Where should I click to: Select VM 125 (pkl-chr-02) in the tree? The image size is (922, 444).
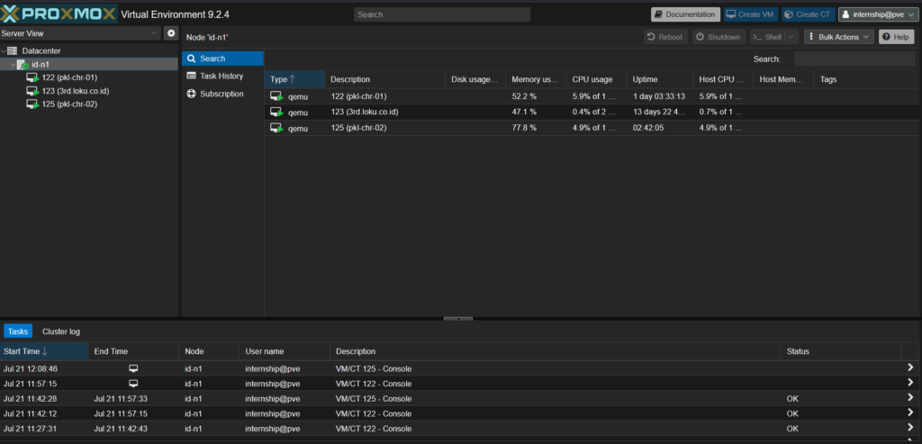coord(69,104)
